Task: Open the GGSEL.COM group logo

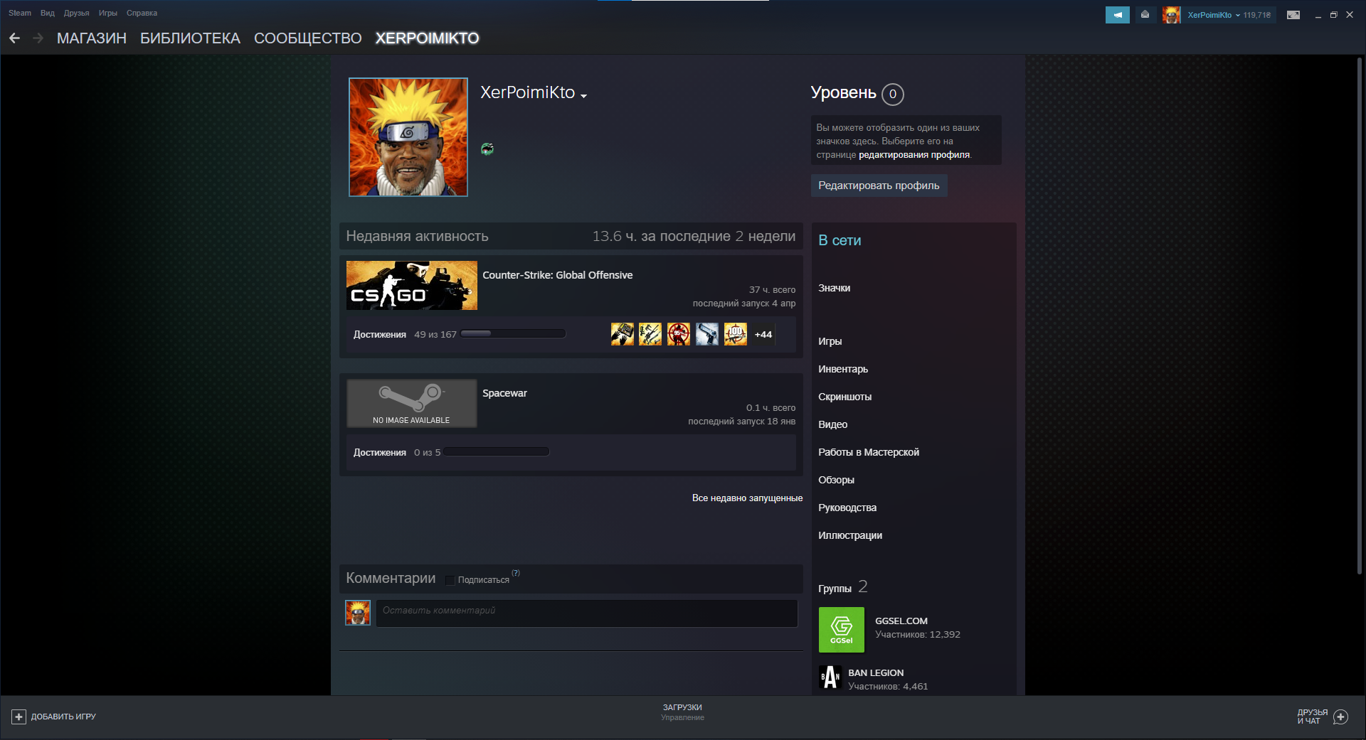Action: [x=842, y=630]
